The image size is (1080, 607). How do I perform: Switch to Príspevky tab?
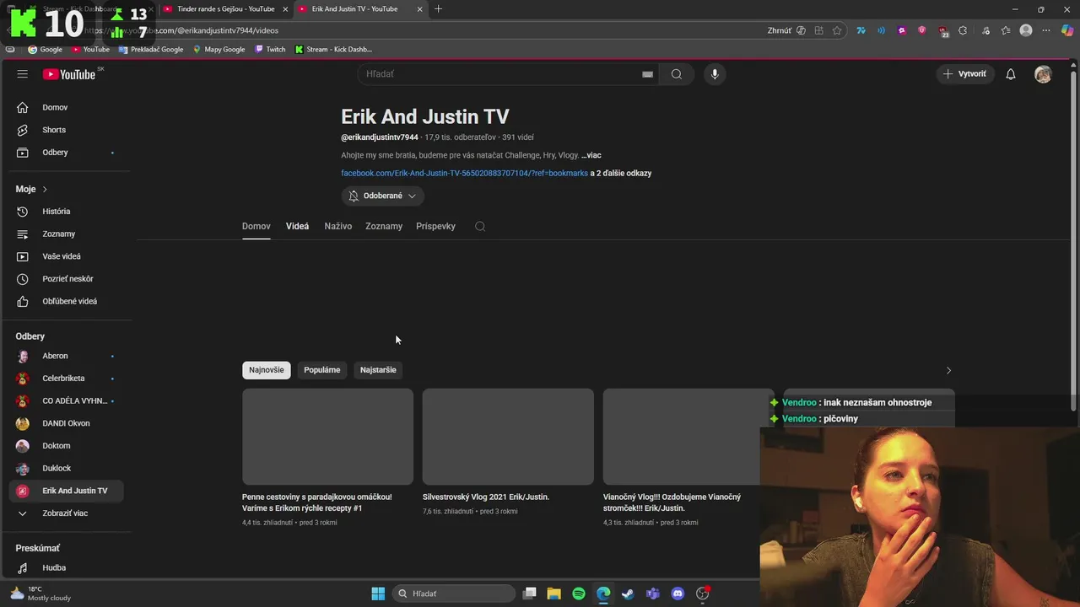click(x=435, y=226)
